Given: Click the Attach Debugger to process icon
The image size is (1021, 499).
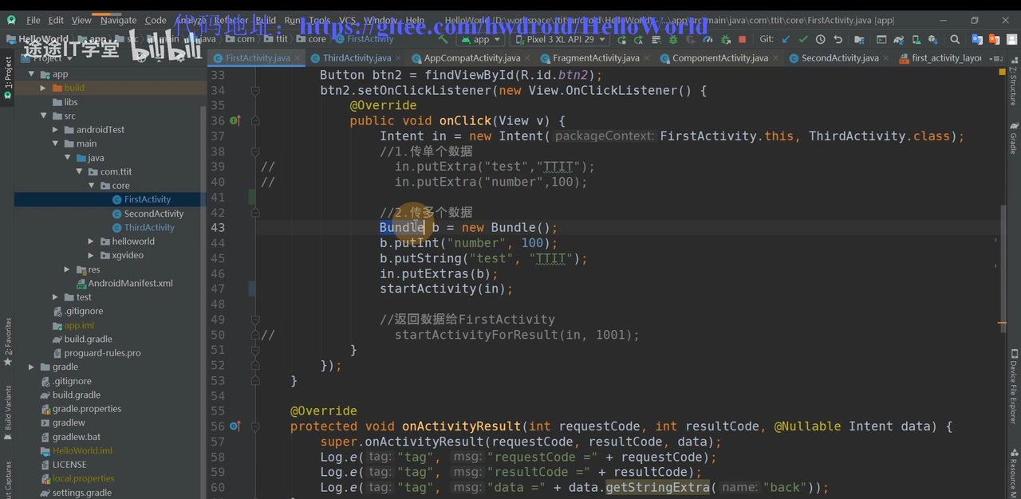Looking at the screenshot, I should click(x=726, y=39).
